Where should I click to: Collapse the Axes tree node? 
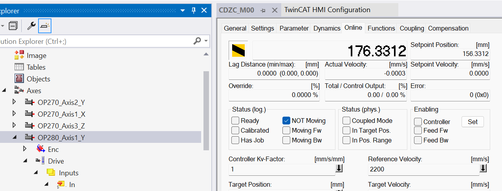4,90
